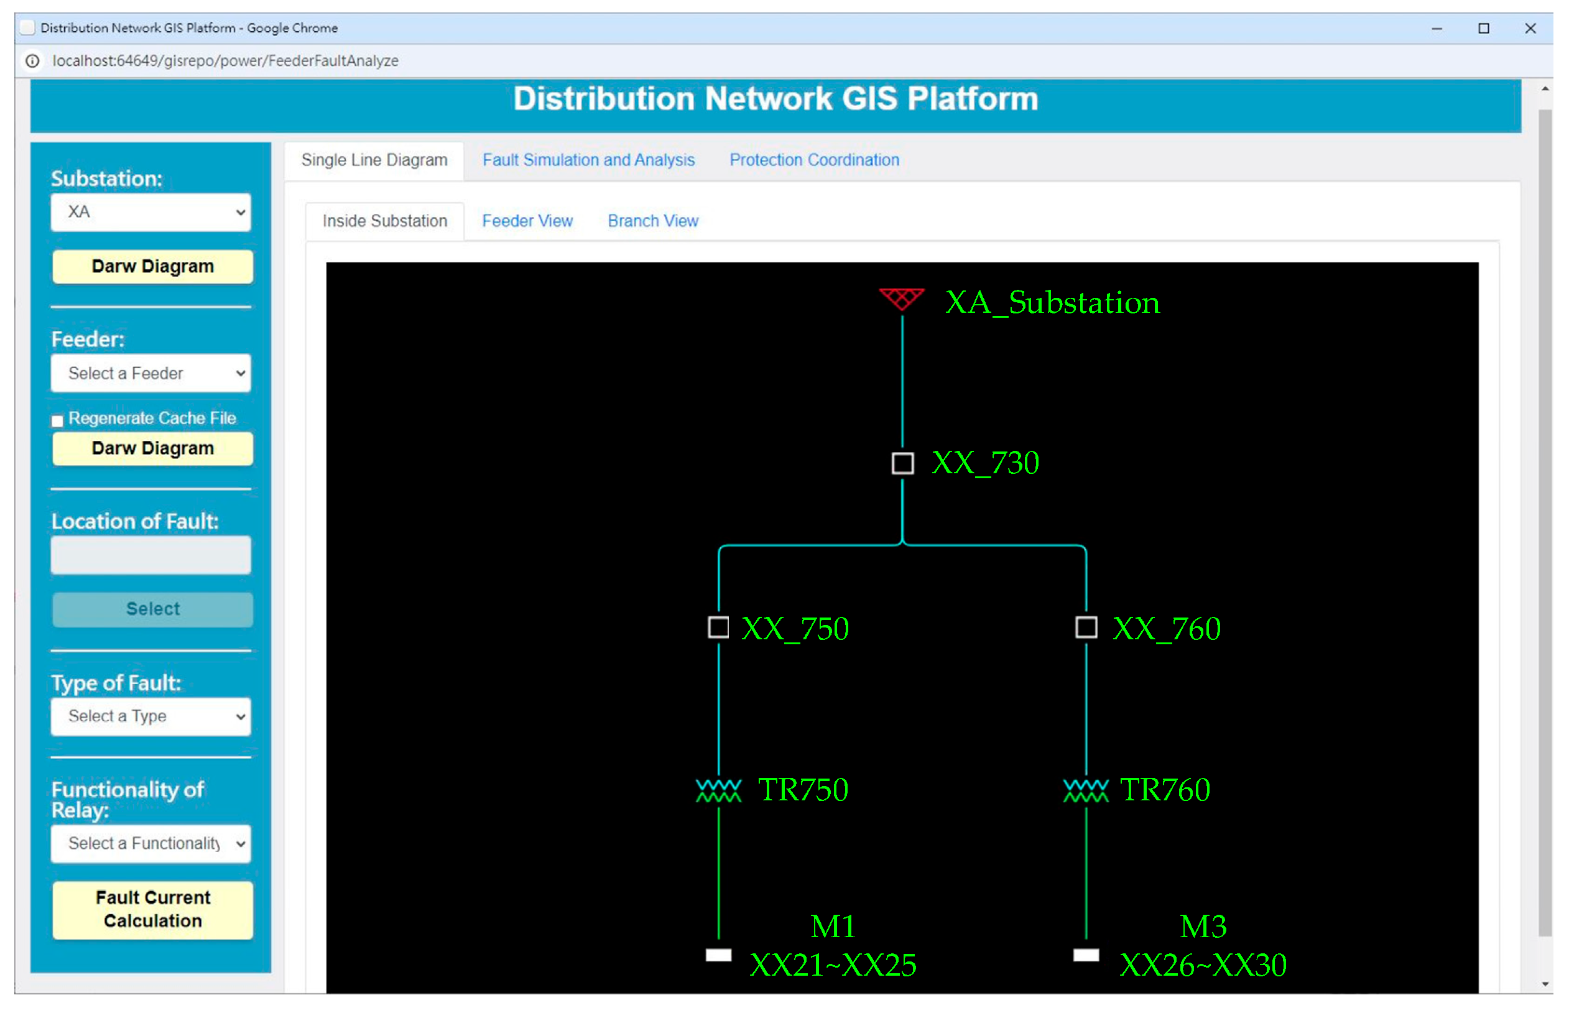Click the URL in the address bar
Image resolution: width=1569 pixels, height=1018 pixels.
click(x=226, y=61)
